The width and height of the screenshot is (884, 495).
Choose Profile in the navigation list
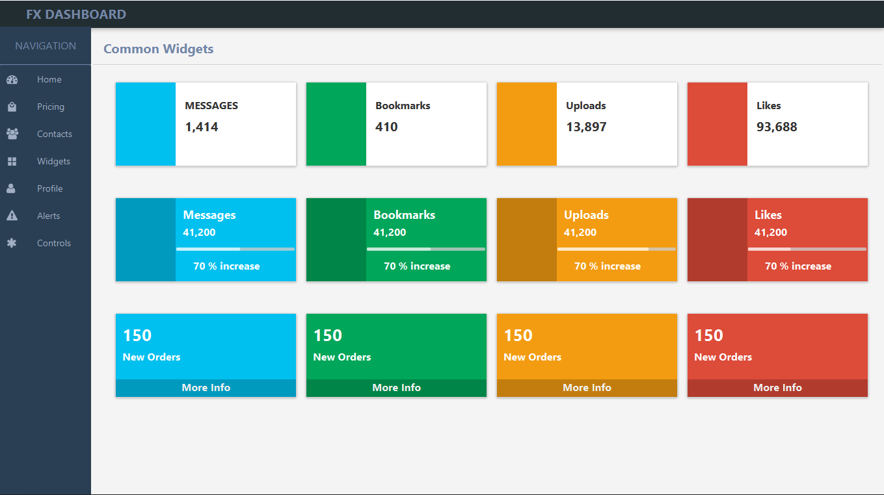(x=49, y=188)
